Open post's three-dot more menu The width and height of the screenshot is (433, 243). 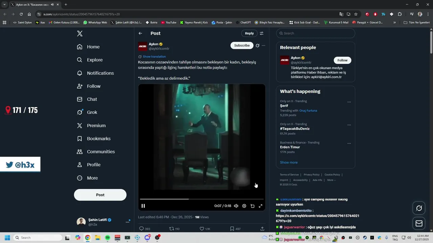pyautogui.click(x=264, y=46)
